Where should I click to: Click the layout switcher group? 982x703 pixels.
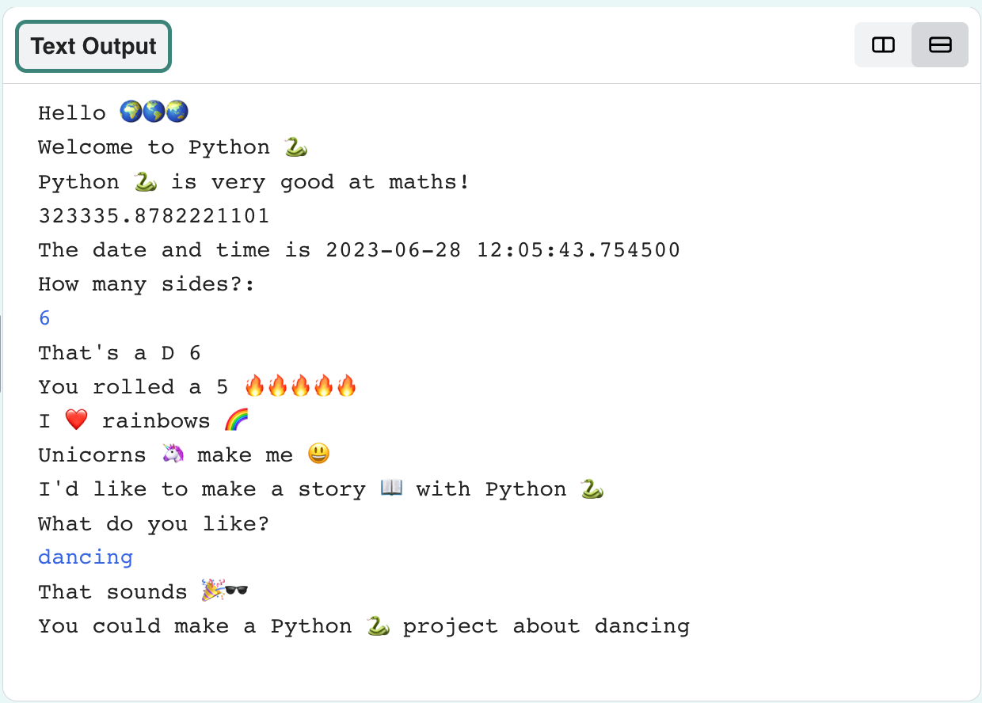[x=911, y=45]
